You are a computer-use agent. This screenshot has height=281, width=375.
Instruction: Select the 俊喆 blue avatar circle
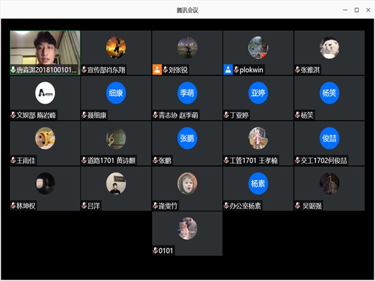[329, 138]
